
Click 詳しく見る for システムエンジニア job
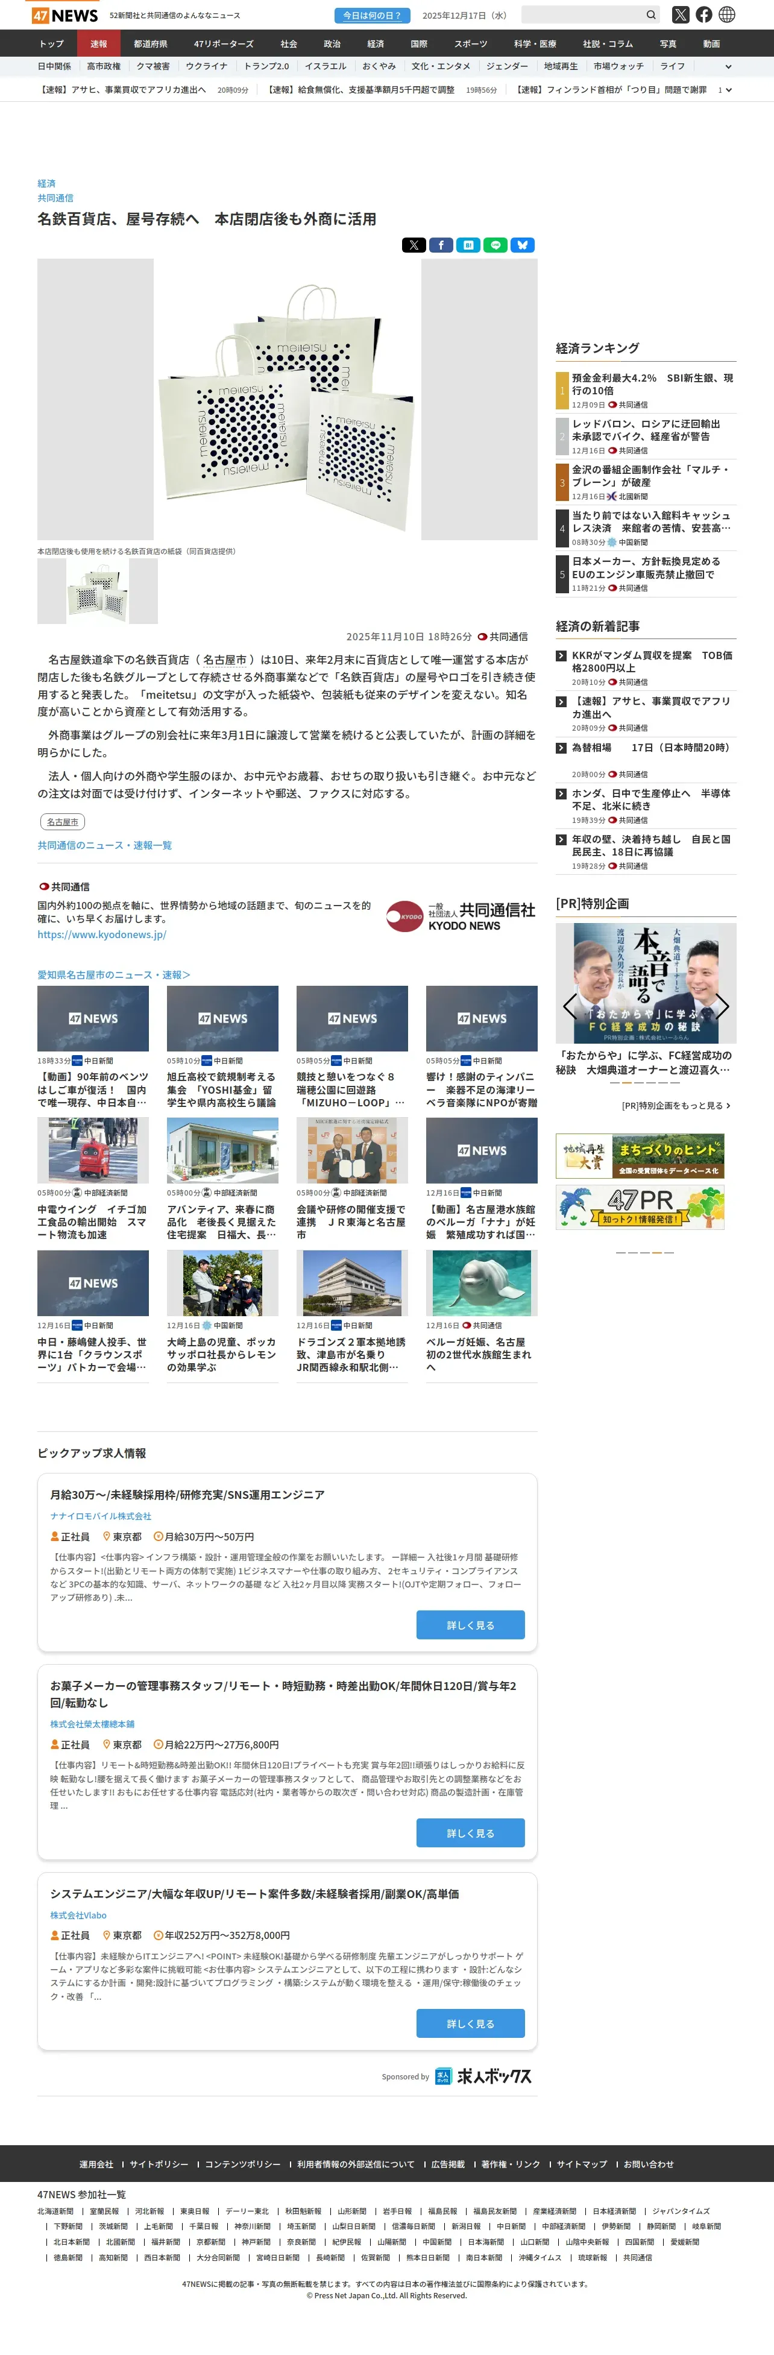click(x=471, y=2023)
